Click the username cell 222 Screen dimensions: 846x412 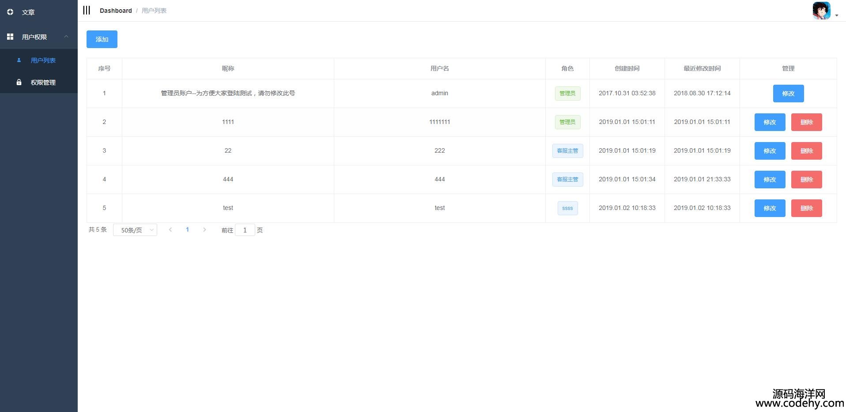440,150
